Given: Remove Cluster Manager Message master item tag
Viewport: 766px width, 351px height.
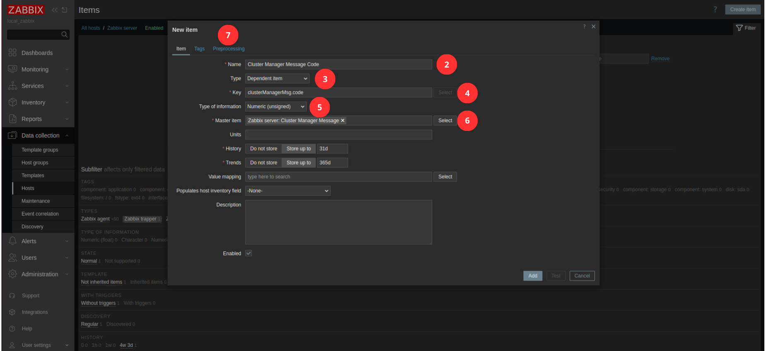Looking at the screenshot, I should [x=343, y=121].
